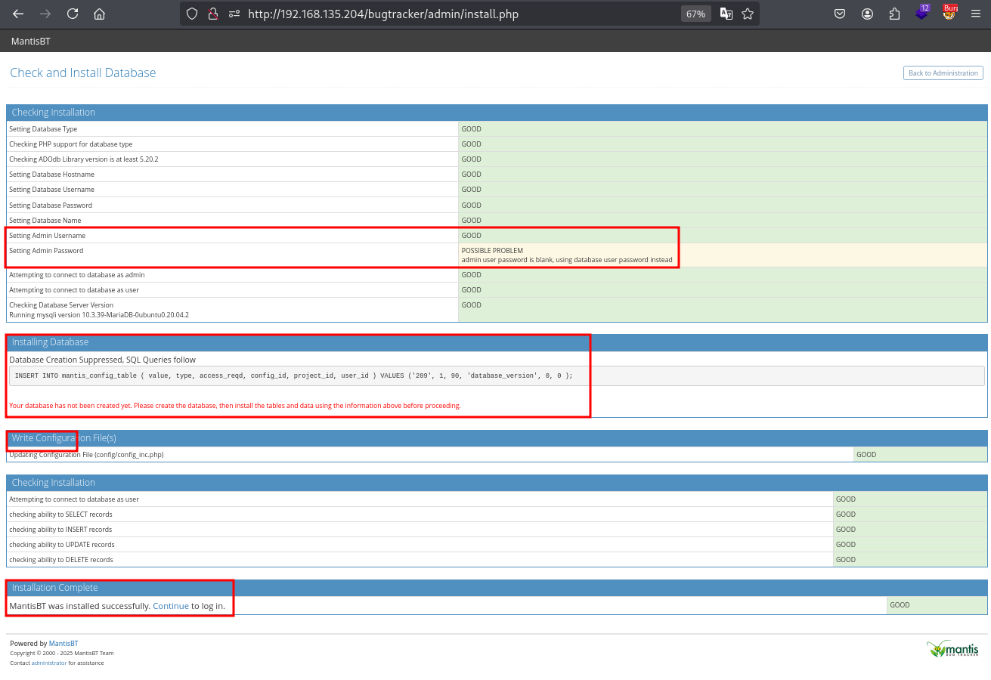Contact the administrator via footer link
Image resolution: width=991 pixels, height=680 pixels.
coord(49,663)
